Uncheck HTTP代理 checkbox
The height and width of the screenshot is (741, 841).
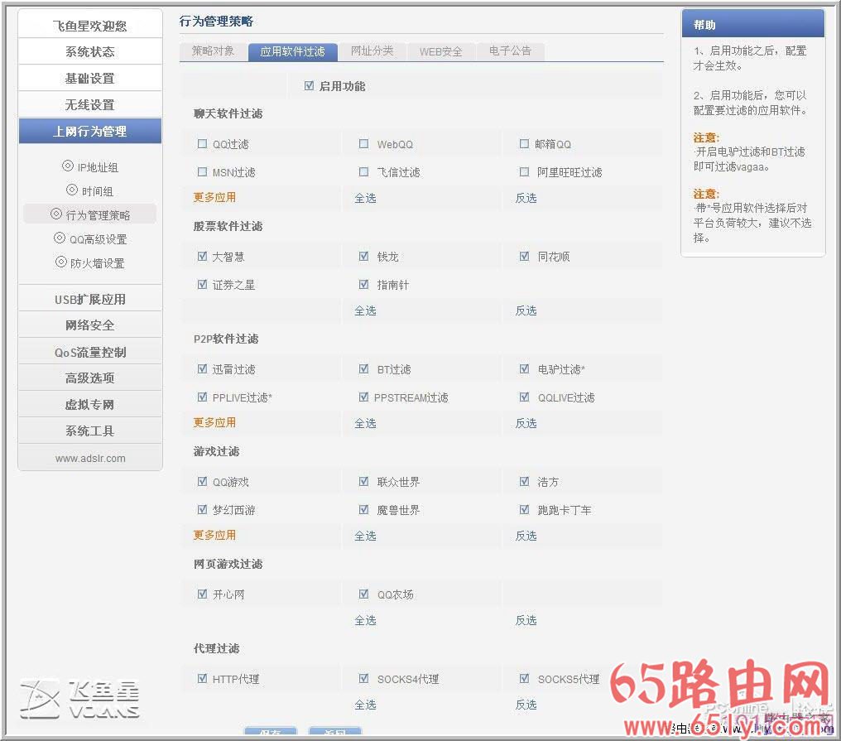pyautogui.click(x=202, y=678)
